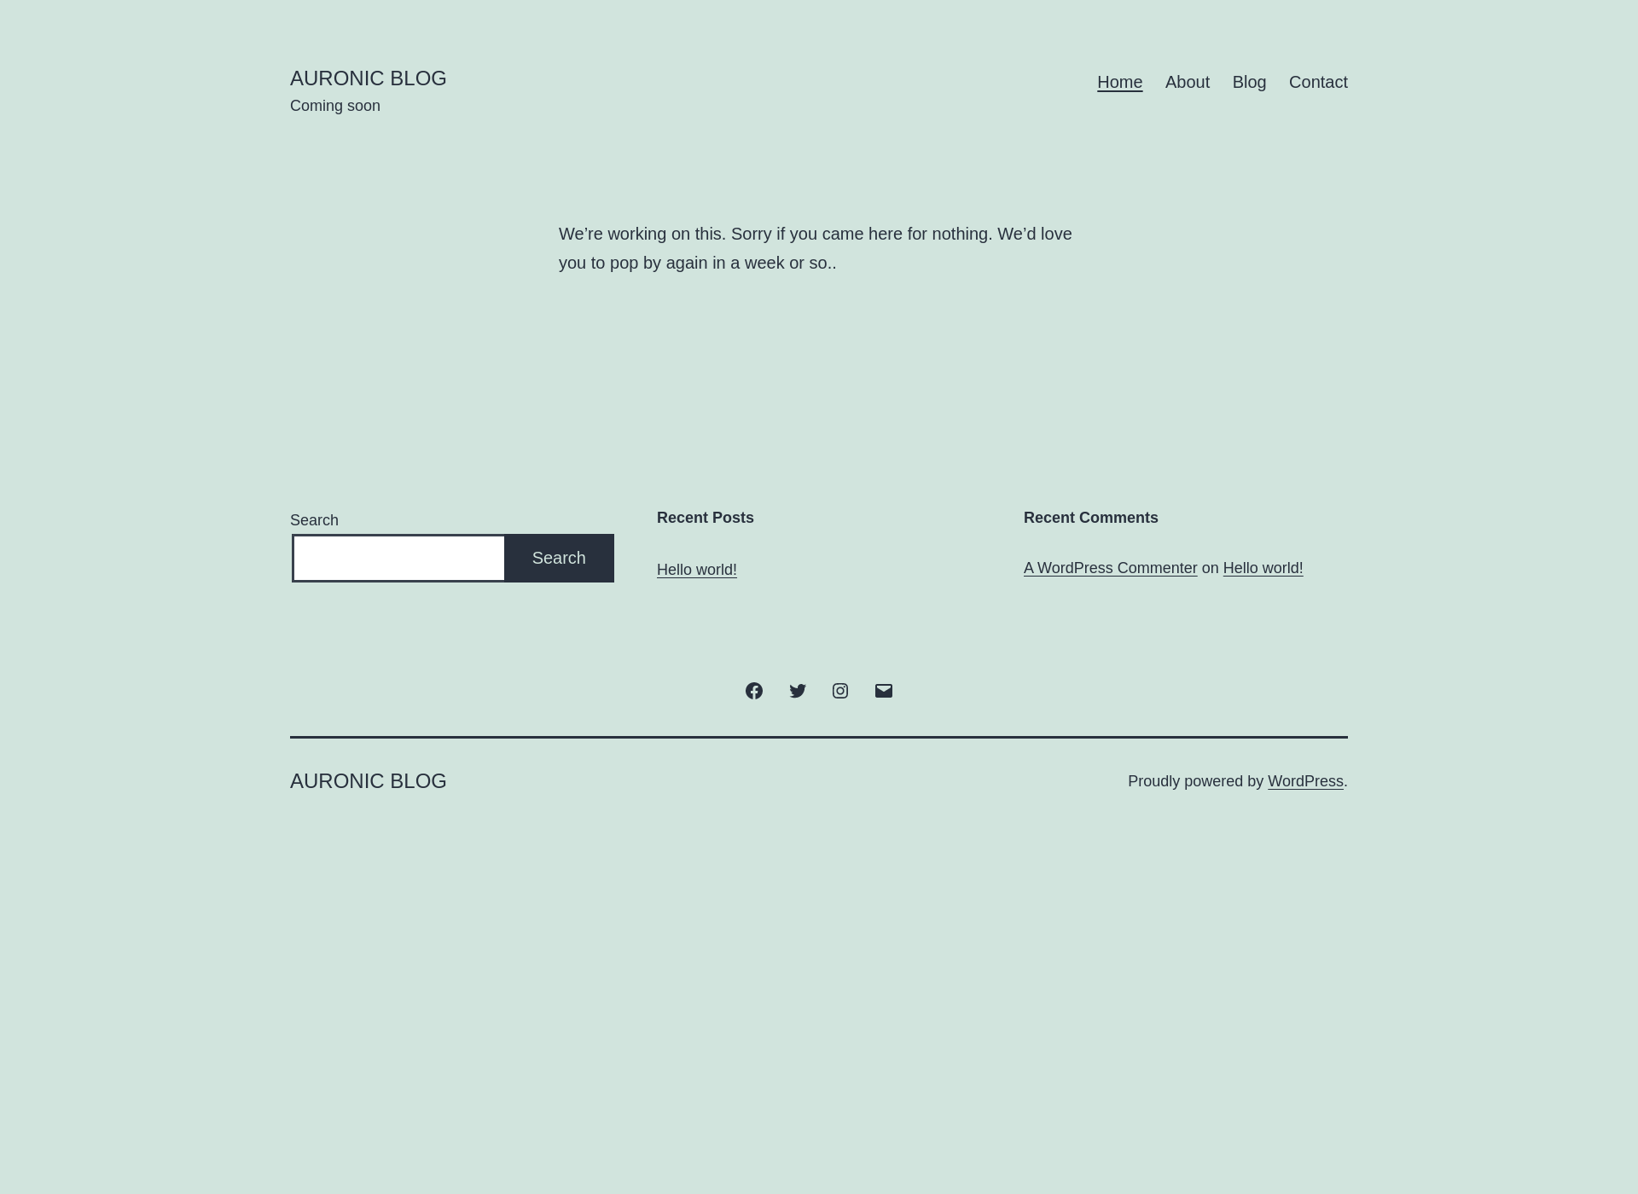1638x1194 pixels.
Task: Click the Twitter social media icon
Action: (798, 691)
